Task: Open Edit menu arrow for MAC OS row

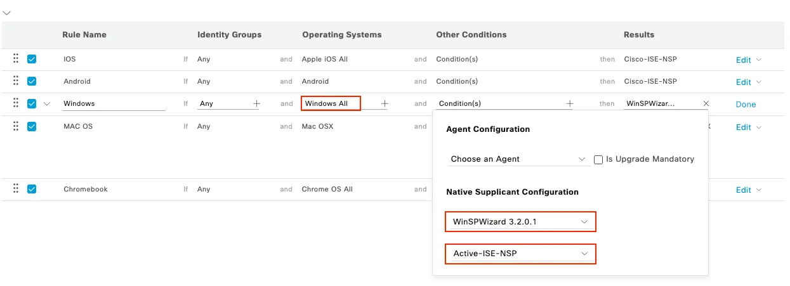Action: [759, 127]
